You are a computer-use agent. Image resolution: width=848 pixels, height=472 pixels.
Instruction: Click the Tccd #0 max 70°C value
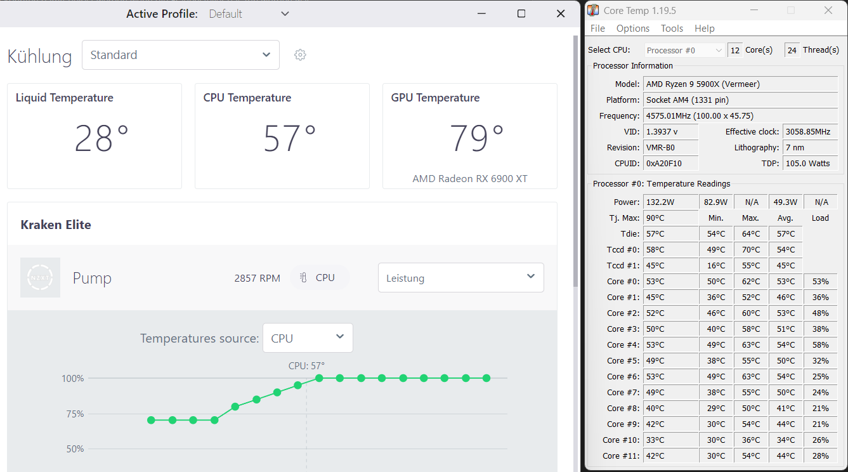[751, 249]
